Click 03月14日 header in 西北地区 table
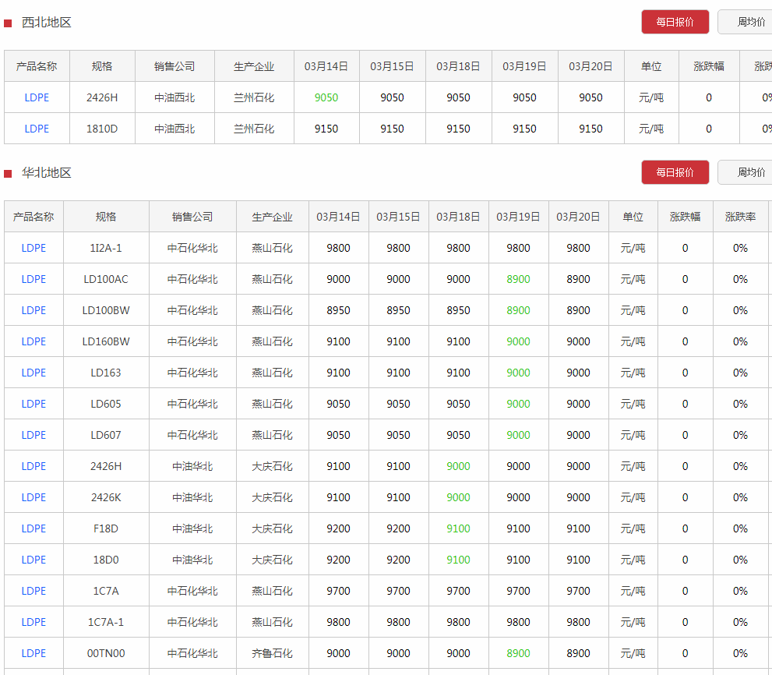The image size is (772, 675). [x=326, y=66]
